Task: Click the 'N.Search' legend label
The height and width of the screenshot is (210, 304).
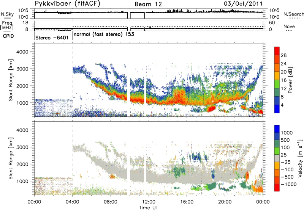Action: click(293, 14)
